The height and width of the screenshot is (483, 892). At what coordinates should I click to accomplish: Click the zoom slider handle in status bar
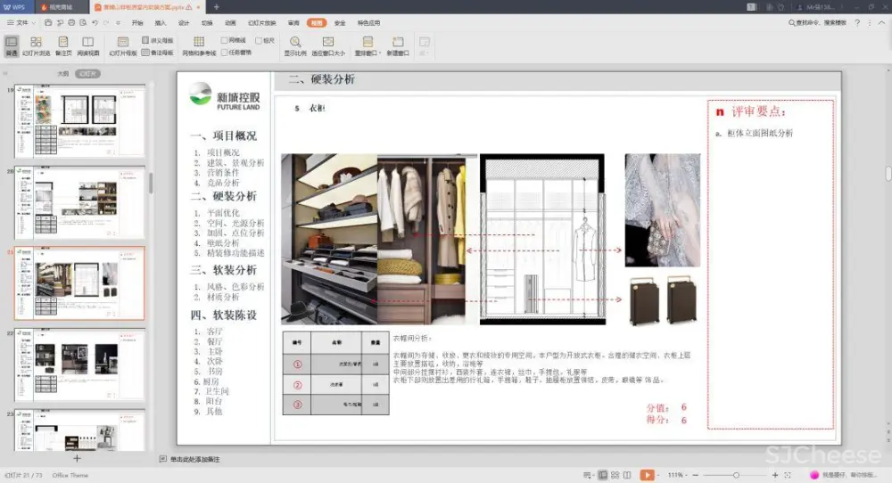point(735,475)
